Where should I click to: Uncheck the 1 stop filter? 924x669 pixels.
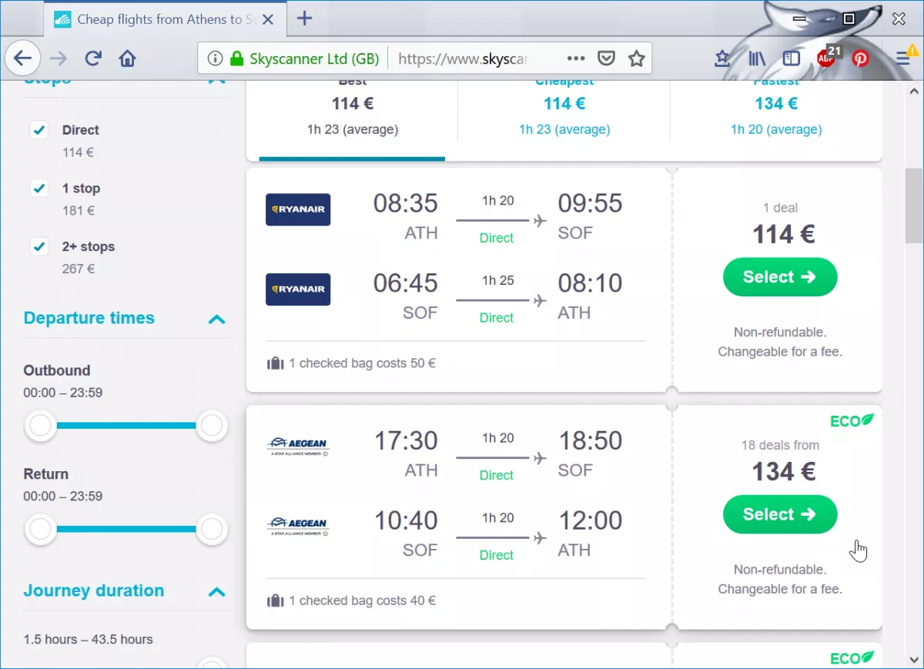[x=39, y=189]
